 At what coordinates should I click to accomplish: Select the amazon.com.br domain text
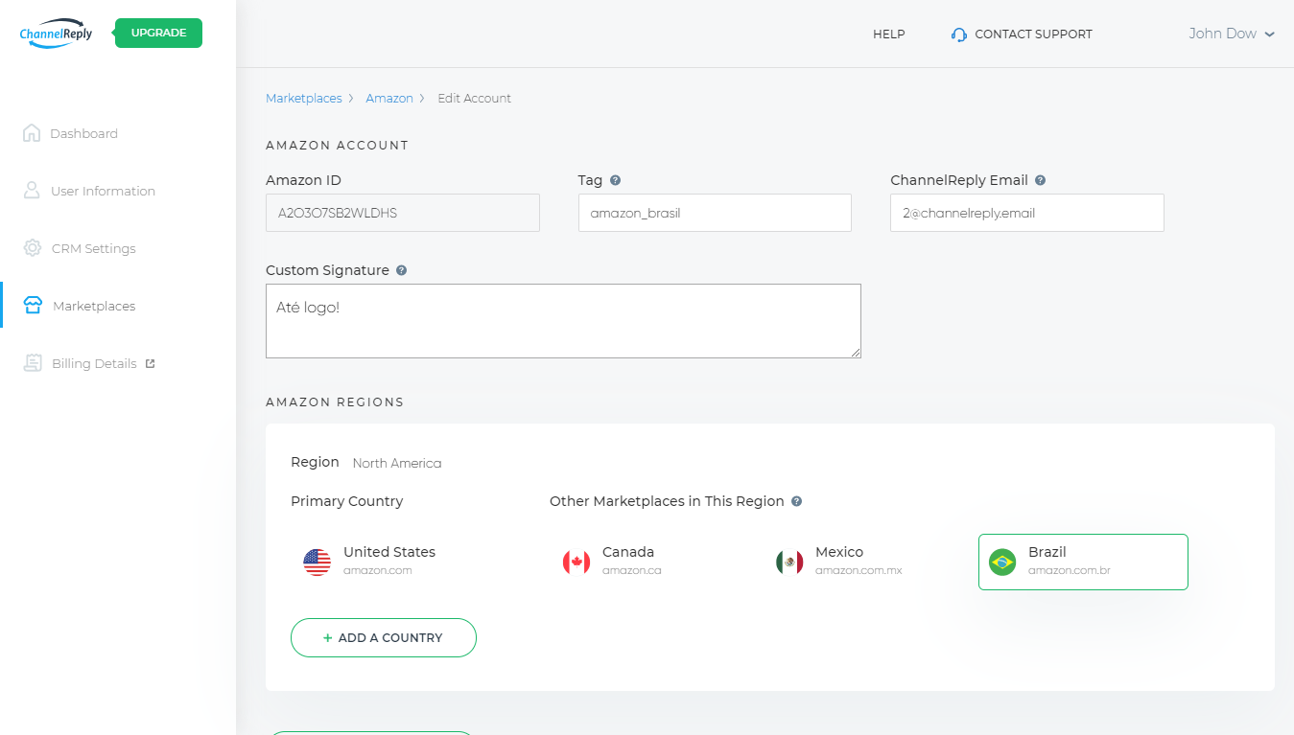pyautogui.click(x=1070, y=571)
